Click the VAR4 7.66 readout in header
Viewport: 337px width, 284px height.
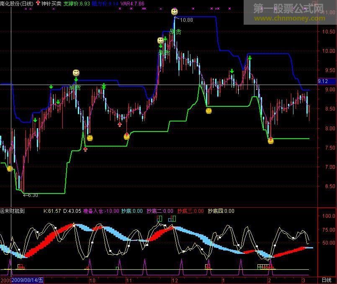point(132,3)
